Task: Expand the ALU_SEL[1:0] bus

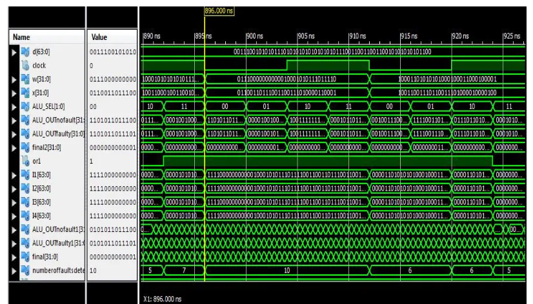Action: click(x=14, y=107)
